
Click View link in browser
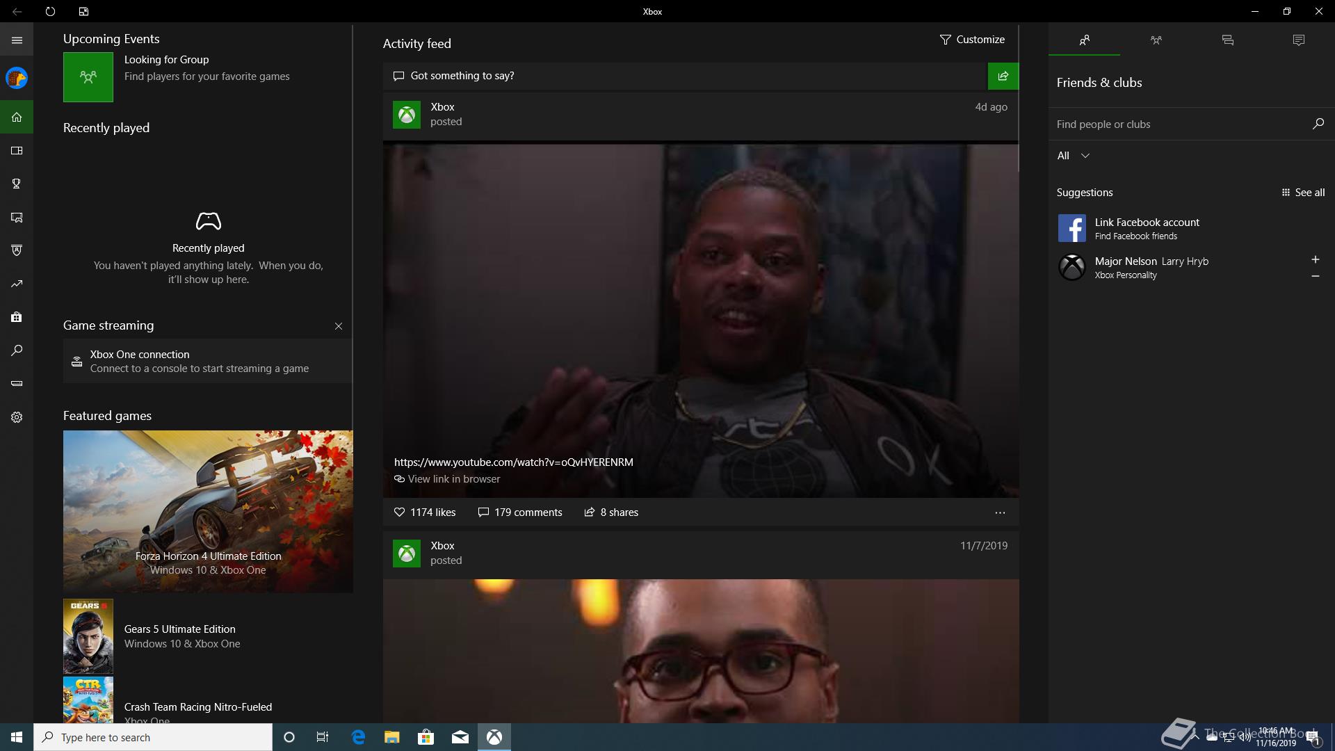447,479
